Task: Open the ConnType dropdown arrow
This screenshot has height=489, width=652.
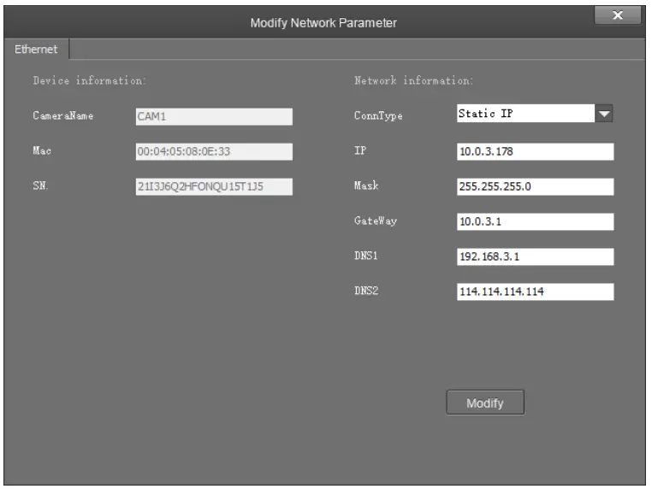Action: tap(604, 114)
